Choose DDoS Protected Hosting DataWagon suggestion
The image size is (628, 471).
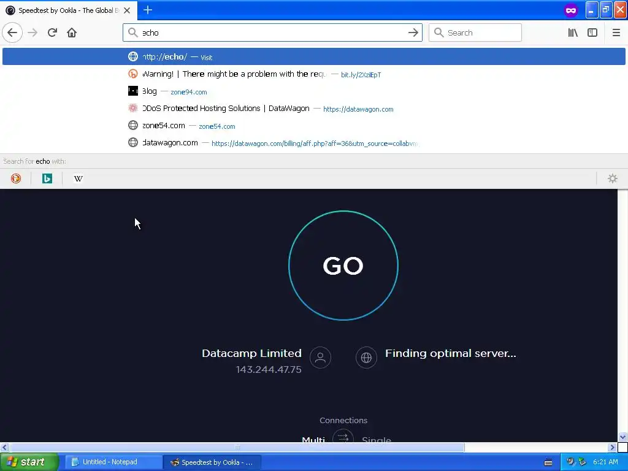point(314,109)
